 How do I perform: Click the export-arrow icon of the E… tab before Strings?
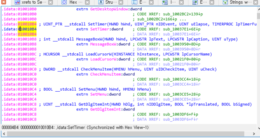pos(195,2)
